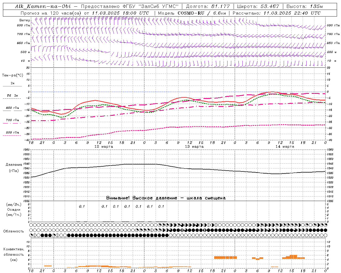Select the (мм/3ч.) precipitation unit label
This screenshot has height=273, width=341.
click(x=14, y=204)
